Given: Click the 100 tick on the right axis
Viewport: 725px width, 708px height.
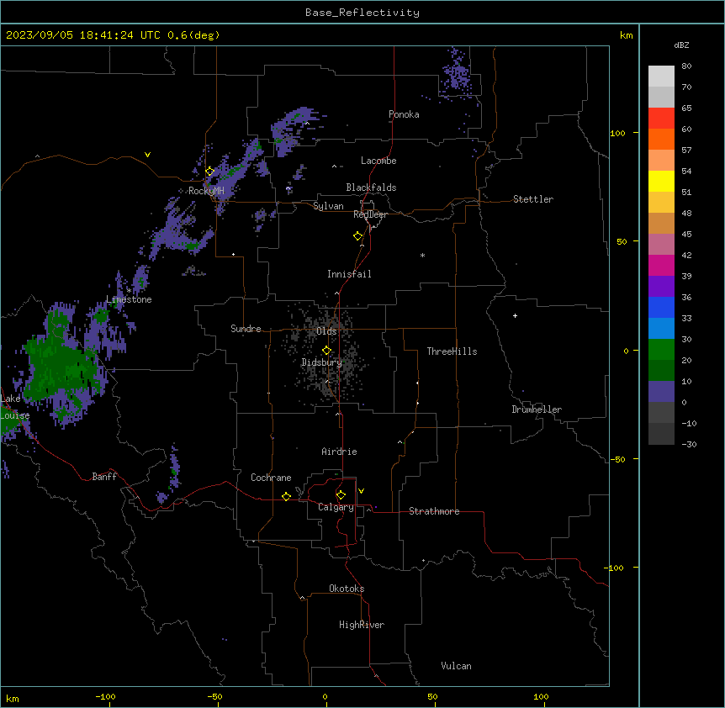Looking at the screenshot, I should click(617, 133).
